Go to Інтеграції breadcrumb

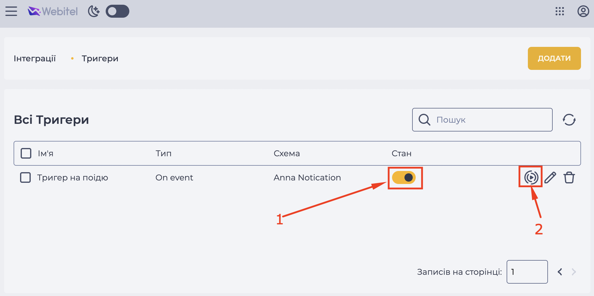pyautogui.click(x=35, y=58)
